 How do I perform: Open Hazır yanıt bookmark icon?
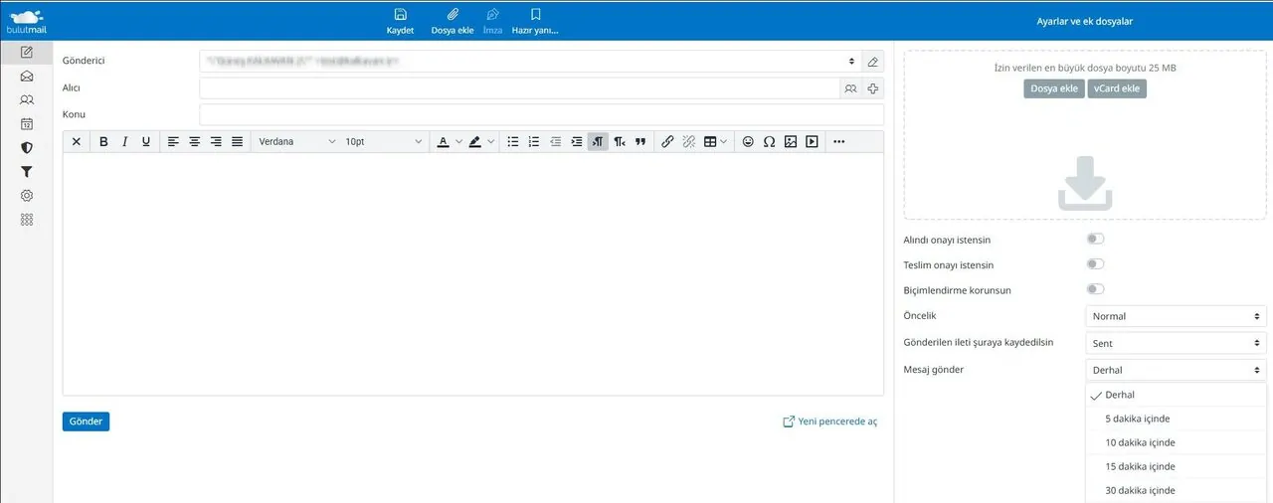point(535,15)
